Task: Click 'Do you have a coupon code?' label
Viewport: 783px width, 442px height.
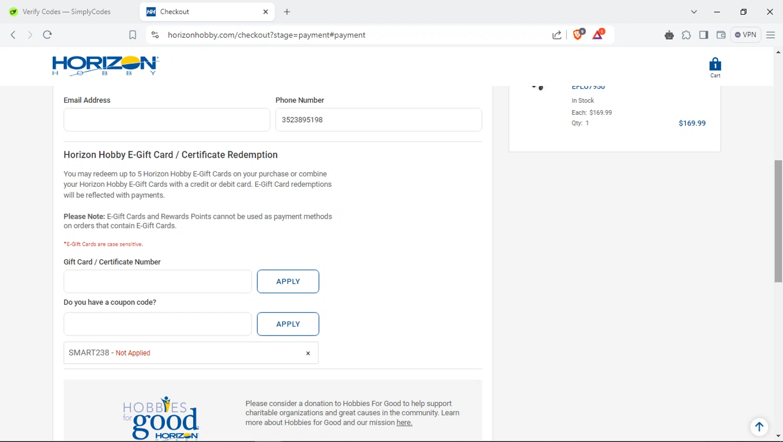Action: coord(110,302)
